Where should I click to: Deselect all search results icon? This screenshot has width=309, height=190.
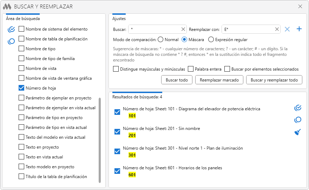pos(298,120)
